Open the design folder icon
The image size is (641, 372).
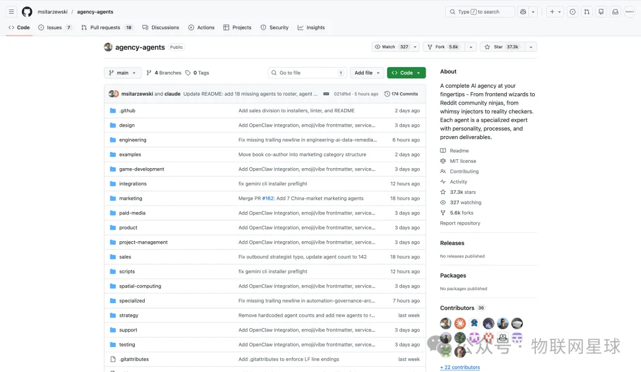113,125
